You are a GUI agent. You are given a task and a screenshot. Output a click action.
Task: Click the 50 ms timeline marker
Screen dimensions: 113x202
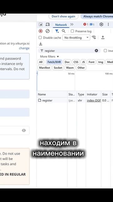click(x=71, y=74)
